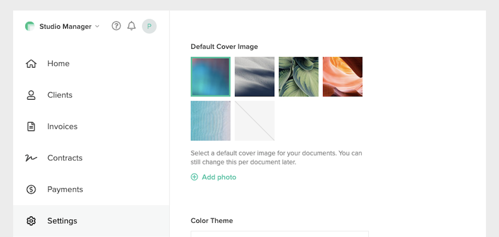Viewport: 499px width, 237px height.
Task: Click the Color Theme field box
Action: (280, 234)
